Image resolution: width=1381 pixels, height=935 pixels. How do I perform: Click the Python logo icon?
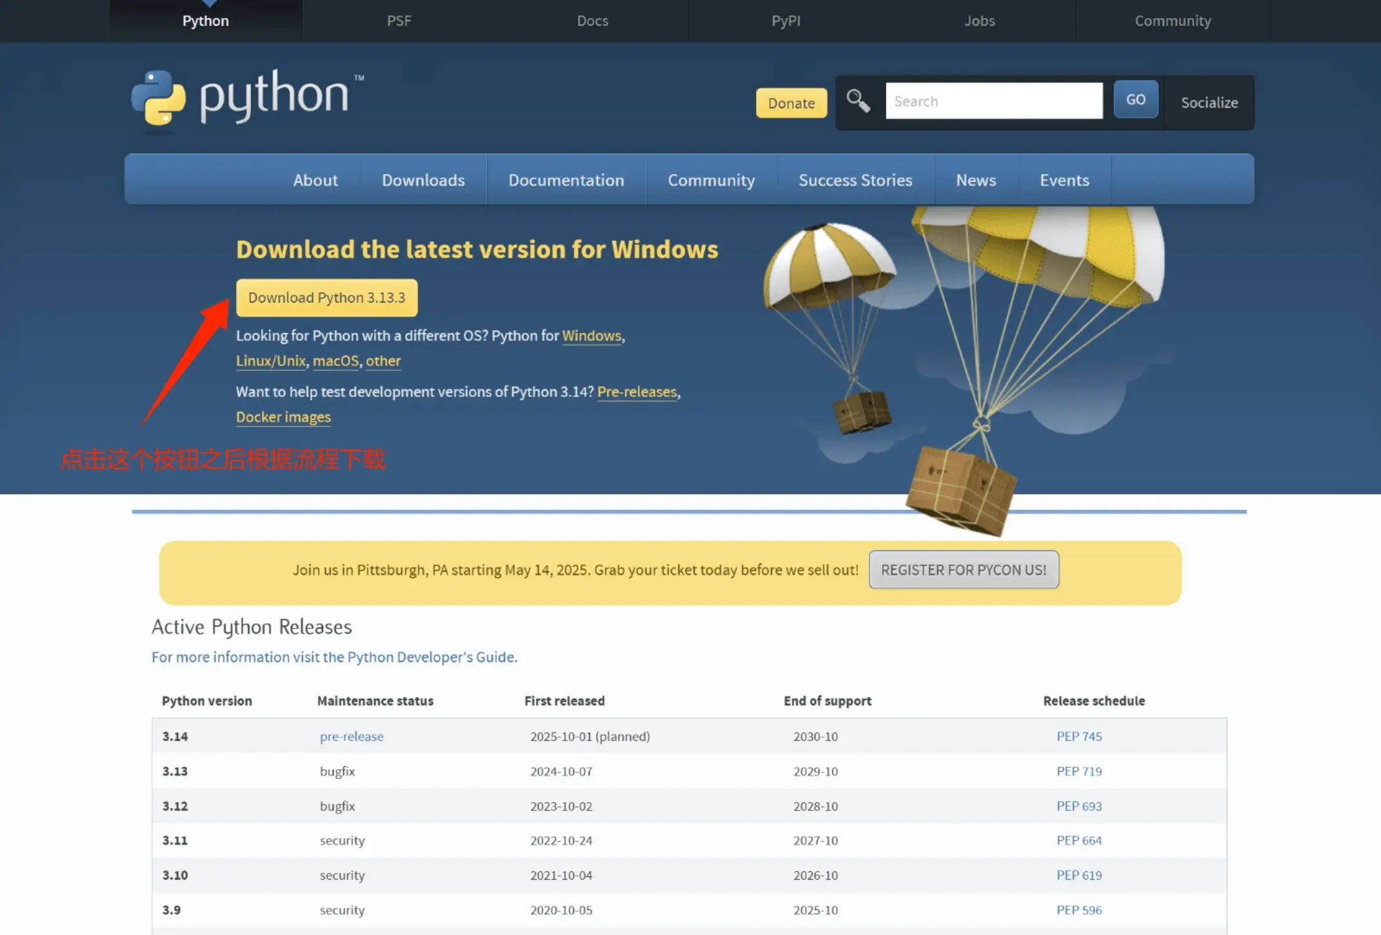click(x=159, y=98)
